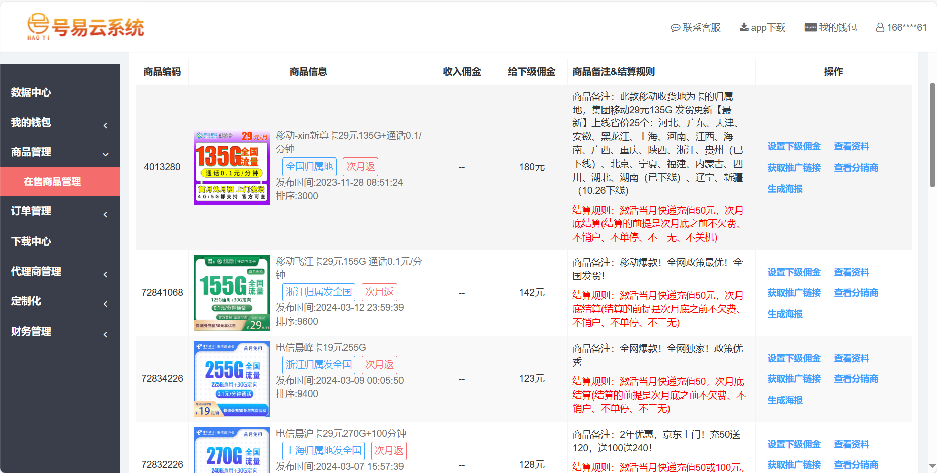The image size is (937, 473).
Task: Click the download icon beside app下载
Action: [x=744, y=27]
